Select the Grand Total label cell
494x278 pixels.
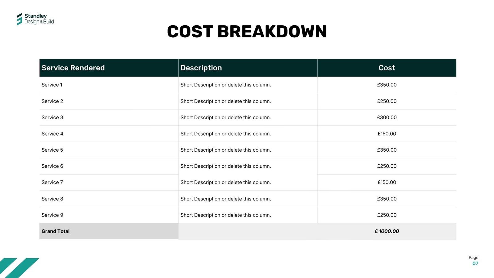(x=56, y=231)
